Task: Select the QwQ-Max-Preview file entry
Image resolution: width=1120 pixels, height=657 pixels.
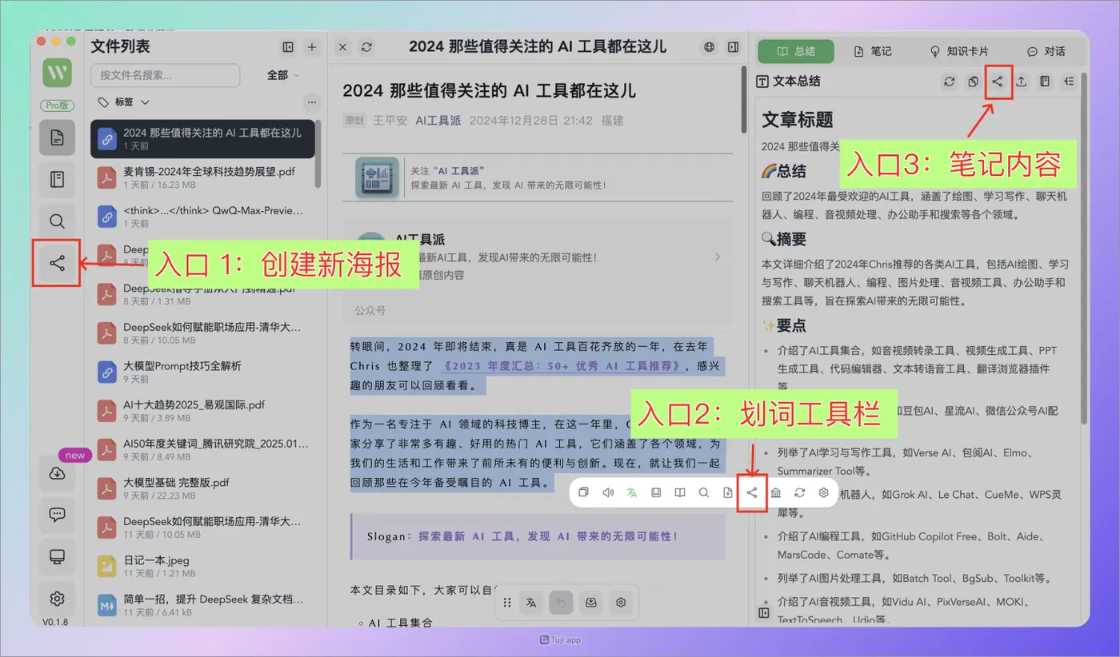Action: click(203, 216)
